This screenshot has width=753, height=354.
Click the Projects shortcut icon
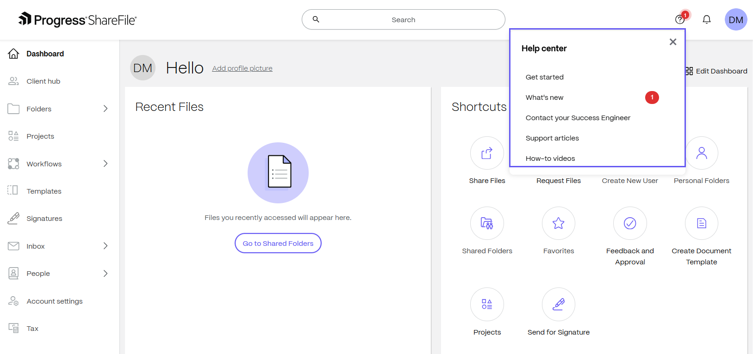(x=487, y=304)
